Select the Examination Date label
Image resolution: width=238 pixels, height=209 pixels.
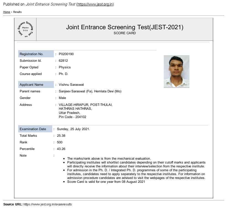point(33,129)
